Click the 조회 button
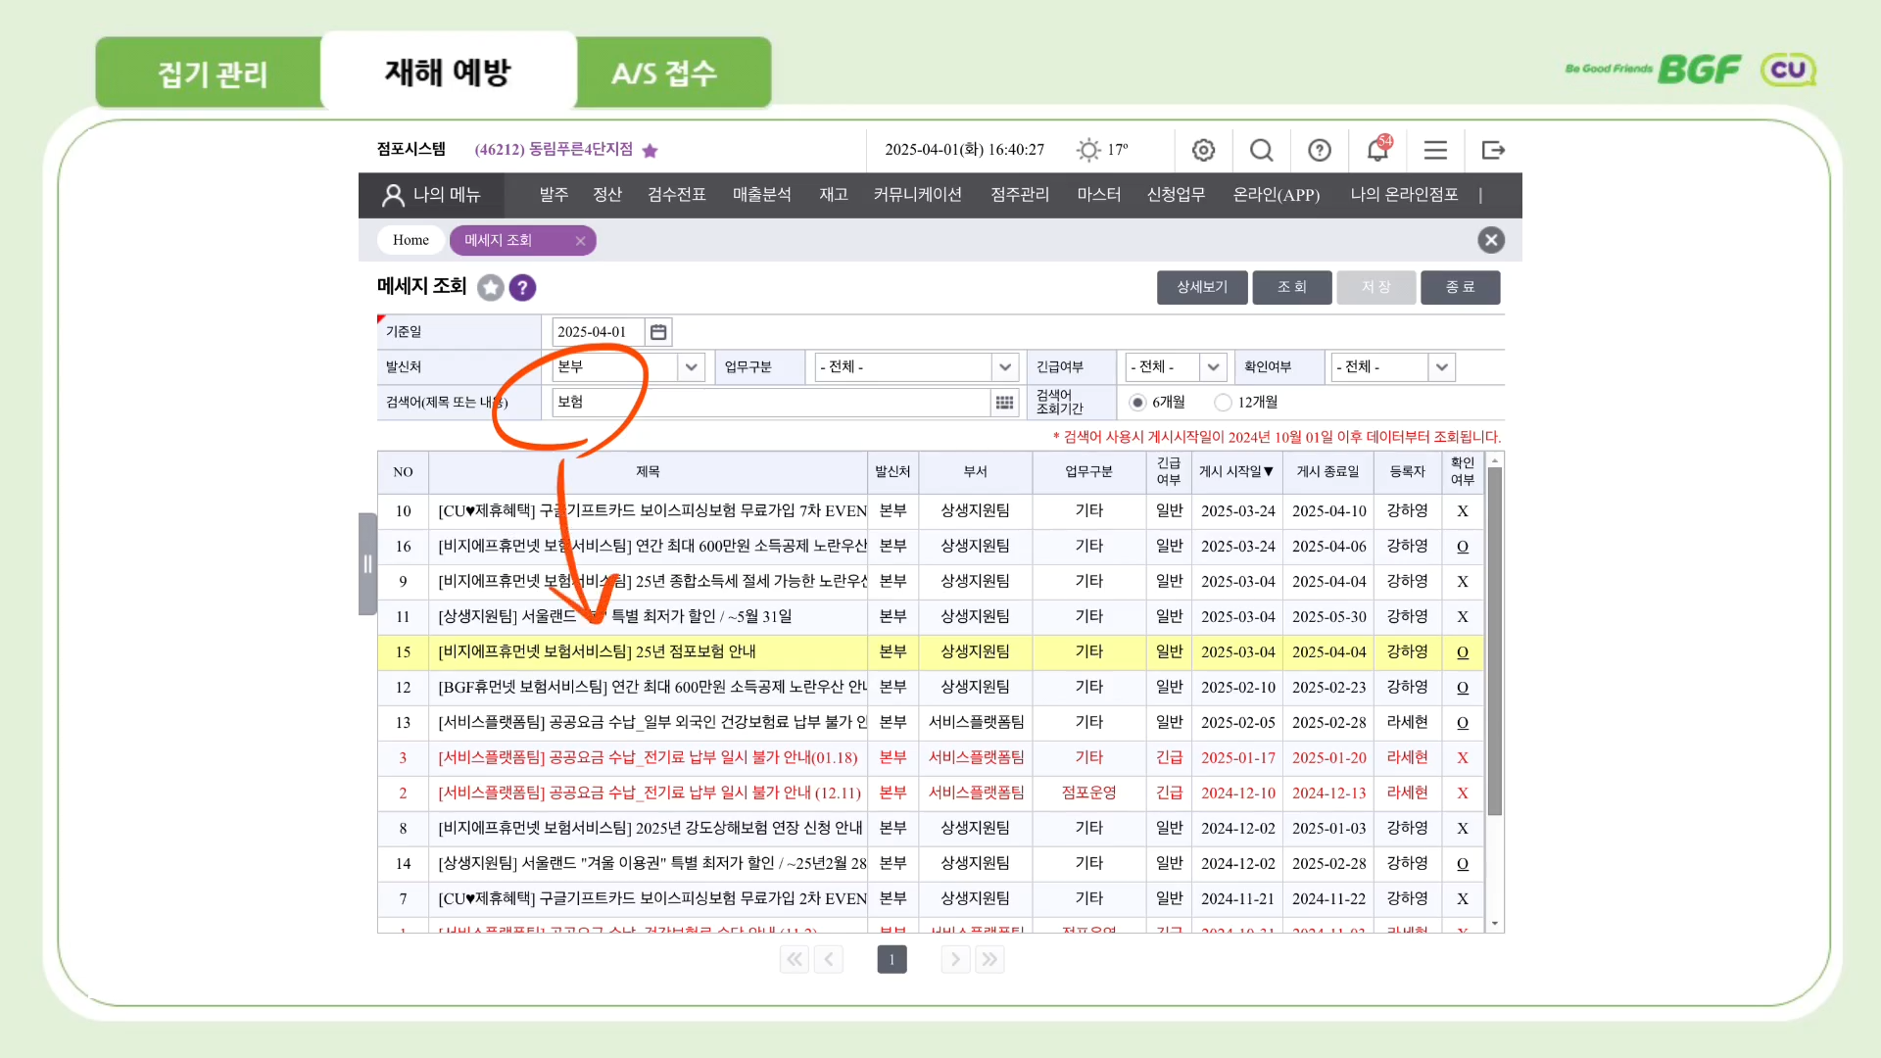This screenshot has width=1881, height=1058. [x=1291, y=287]
